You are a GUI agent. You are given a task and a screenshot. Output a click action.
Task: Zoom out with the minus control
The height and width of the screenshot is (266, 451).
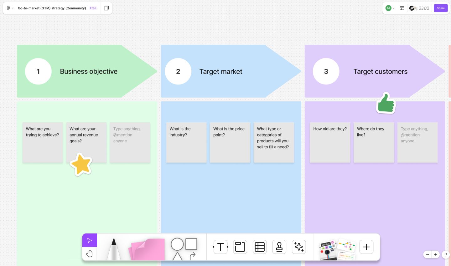(x=428, y=254)
